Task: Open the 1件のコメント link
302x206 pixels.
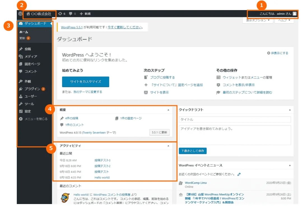Action: pyautogui.click(x=75, y=125)
